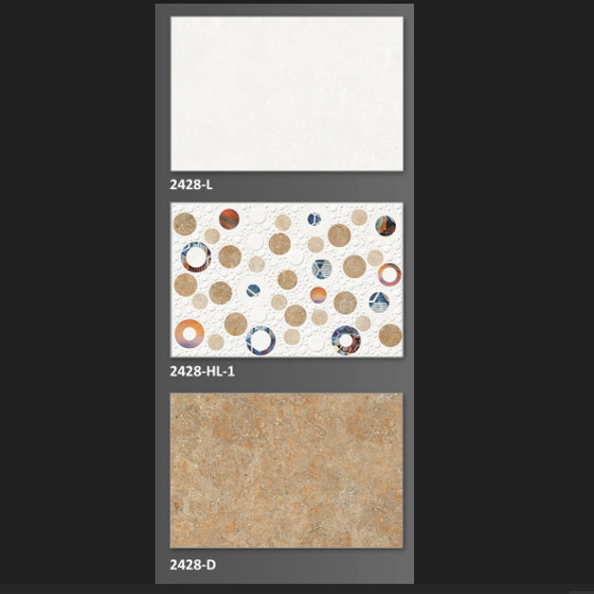Select the brown 2428-D tile image
Image resolution: width=594 pixels, height=594 pixels.
(286, 471)
